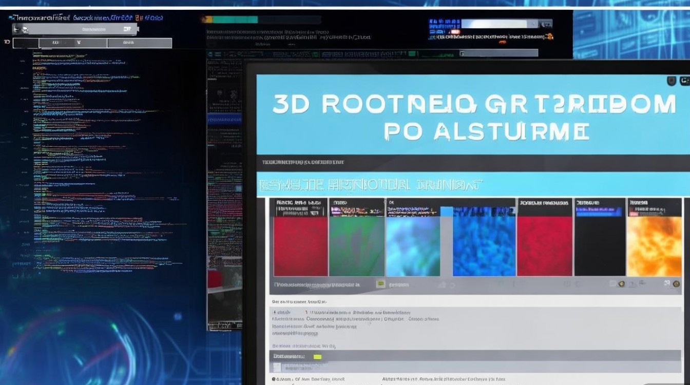
Task: Select the light blue cloudy thumbnail
Action: click(x=413, y=246)
